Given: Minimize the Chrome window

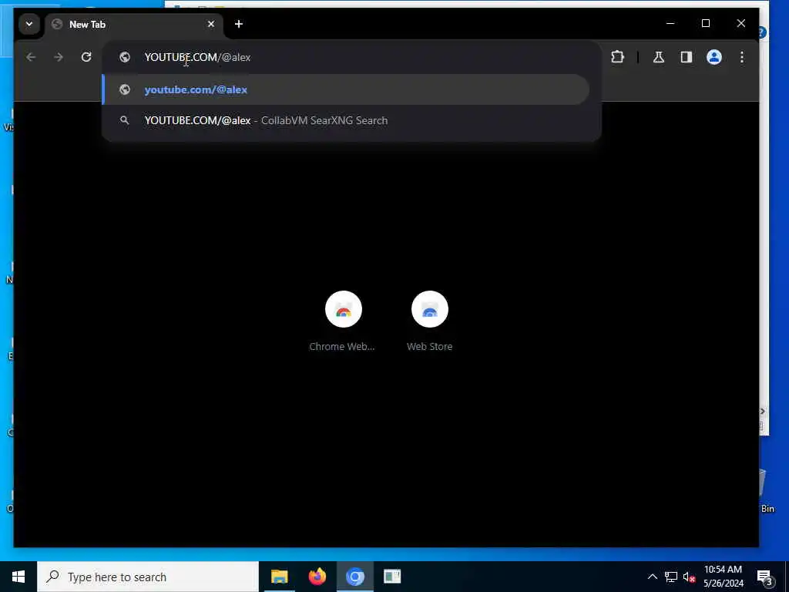Looking at the screenshot, I should point(670,24).
